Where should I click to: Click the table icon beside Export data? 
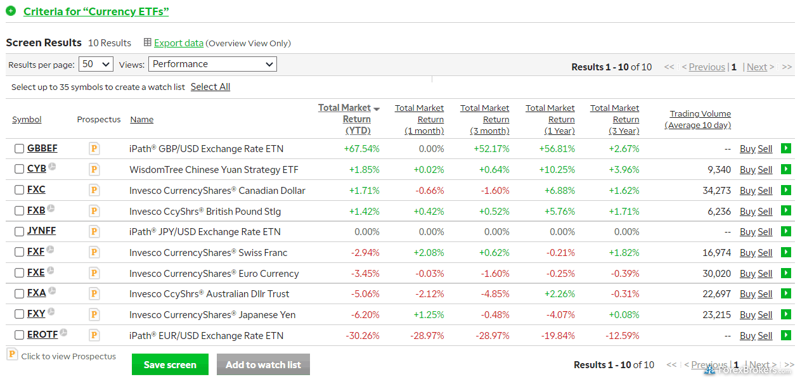(x=148, y=42)
